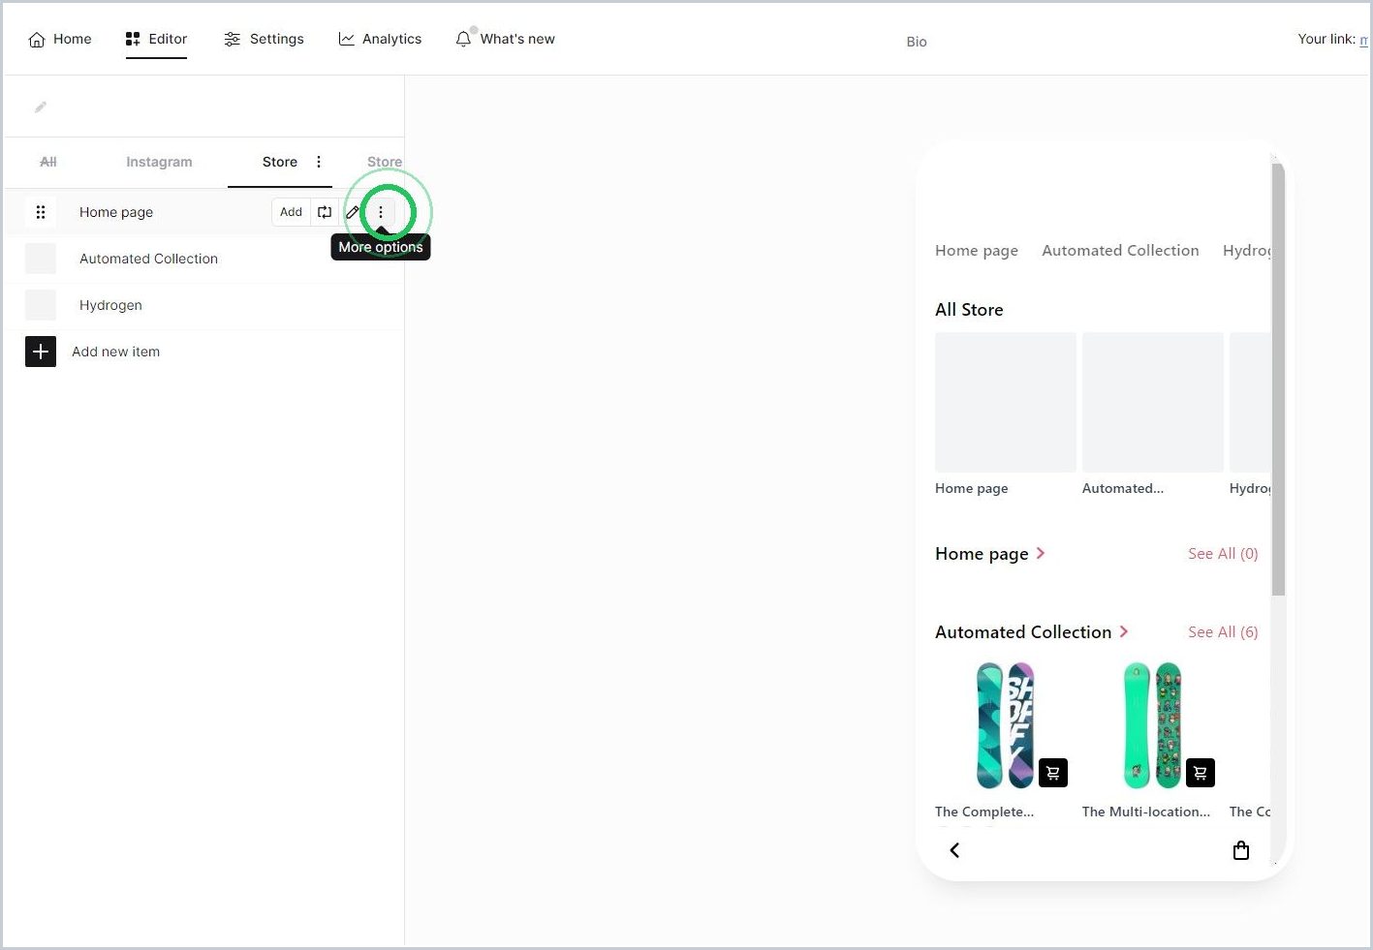Click See All (6) for Automated Collection
The height and width of the screenshot is (950, 1373).
coord(1223,632)
